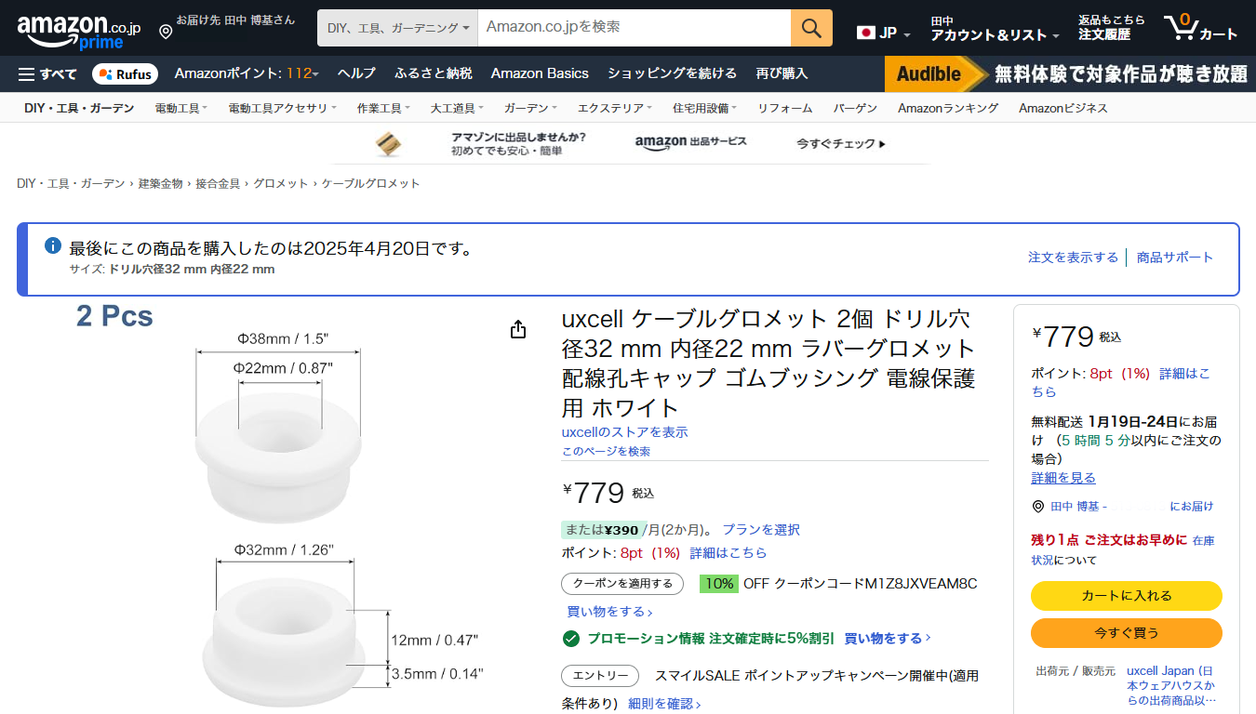Viewport: 1256px width, 714px height.
Task: Click the white grommet product image
Action: (277, 511)
